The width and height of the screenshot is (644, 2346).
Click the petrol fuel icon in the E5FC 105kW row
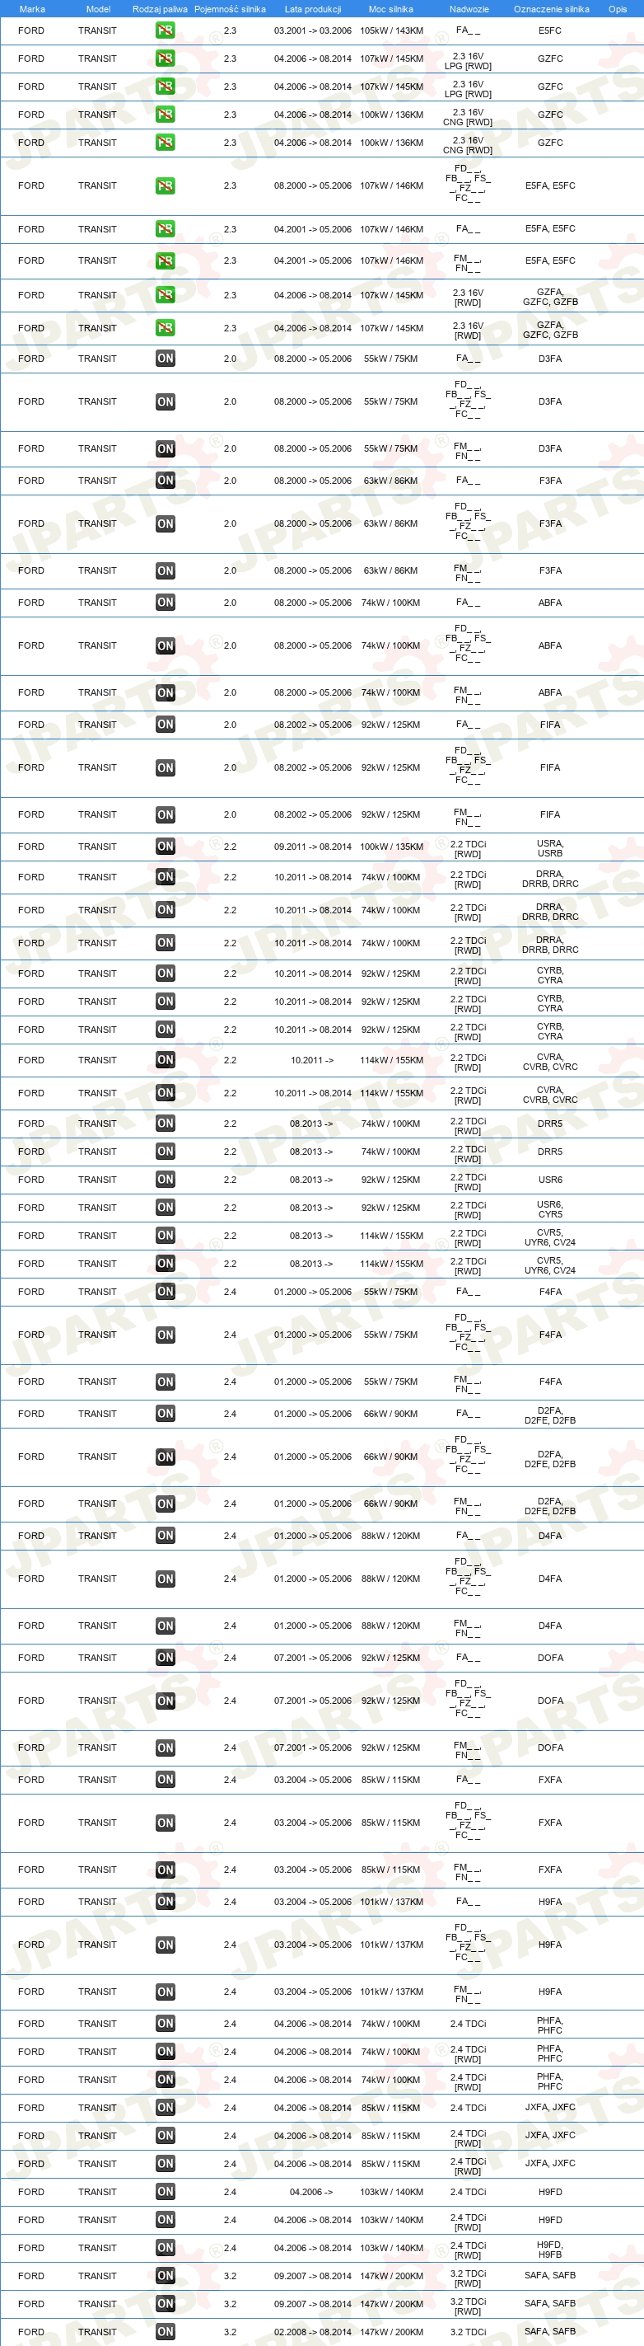coord(165,30)
